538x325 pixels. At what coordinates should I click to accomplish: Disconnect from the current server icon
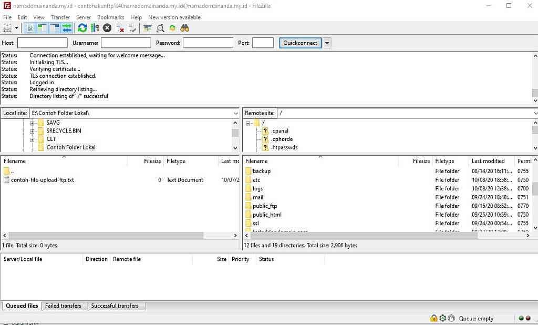pyautogui.click(x=120, y=28)
